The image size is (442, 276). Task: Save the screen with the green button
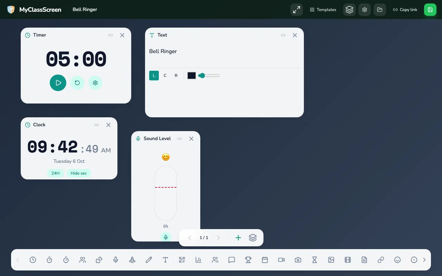430,10
